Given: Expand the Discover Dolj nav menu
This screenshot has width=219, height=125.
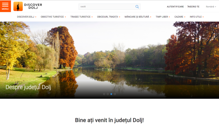Looking at the screenshot, I should 27,17.
